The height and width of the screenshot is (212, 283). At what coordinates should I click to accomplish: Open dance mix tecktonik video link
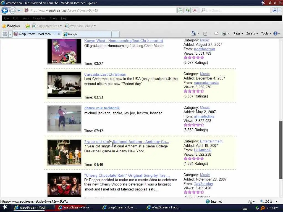[x=102, y=108]
